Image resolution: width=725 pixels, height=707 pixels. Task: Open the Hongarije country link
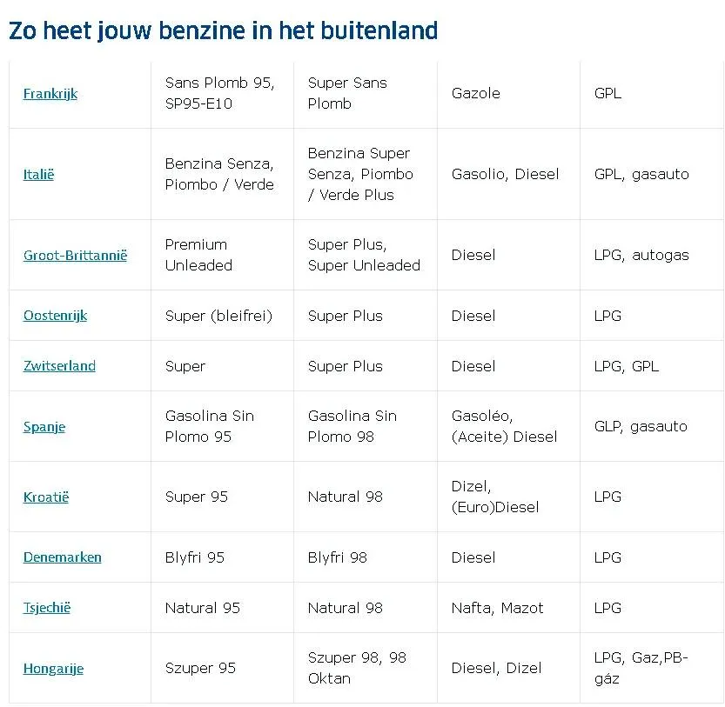coord(53,669)
